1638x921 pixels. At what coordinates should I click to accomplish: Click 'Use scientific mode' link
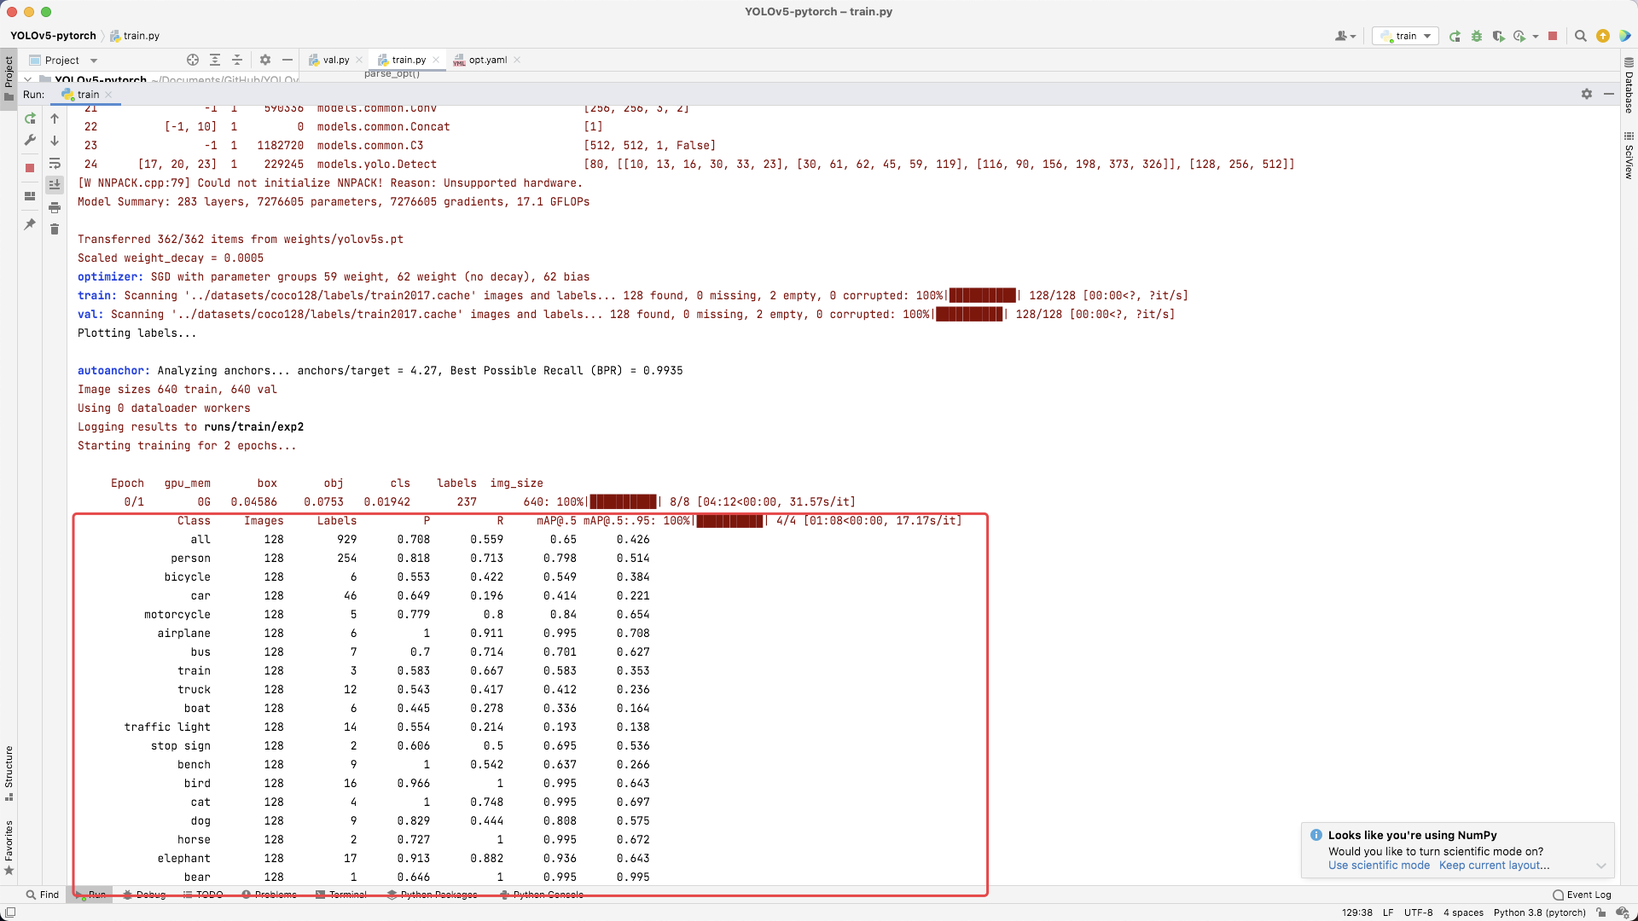click(x=1379, y=865)
